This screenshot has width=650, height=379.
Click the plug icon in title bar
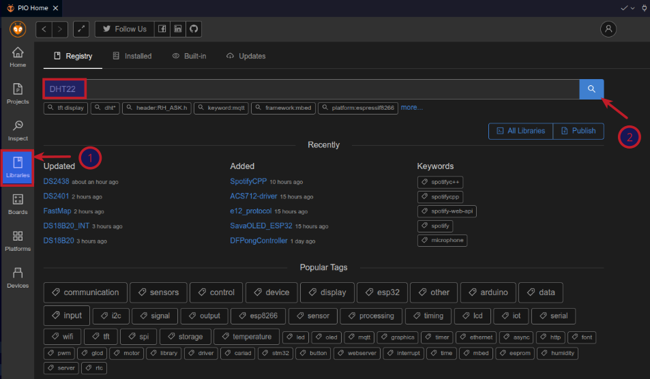tap(644, 8)
